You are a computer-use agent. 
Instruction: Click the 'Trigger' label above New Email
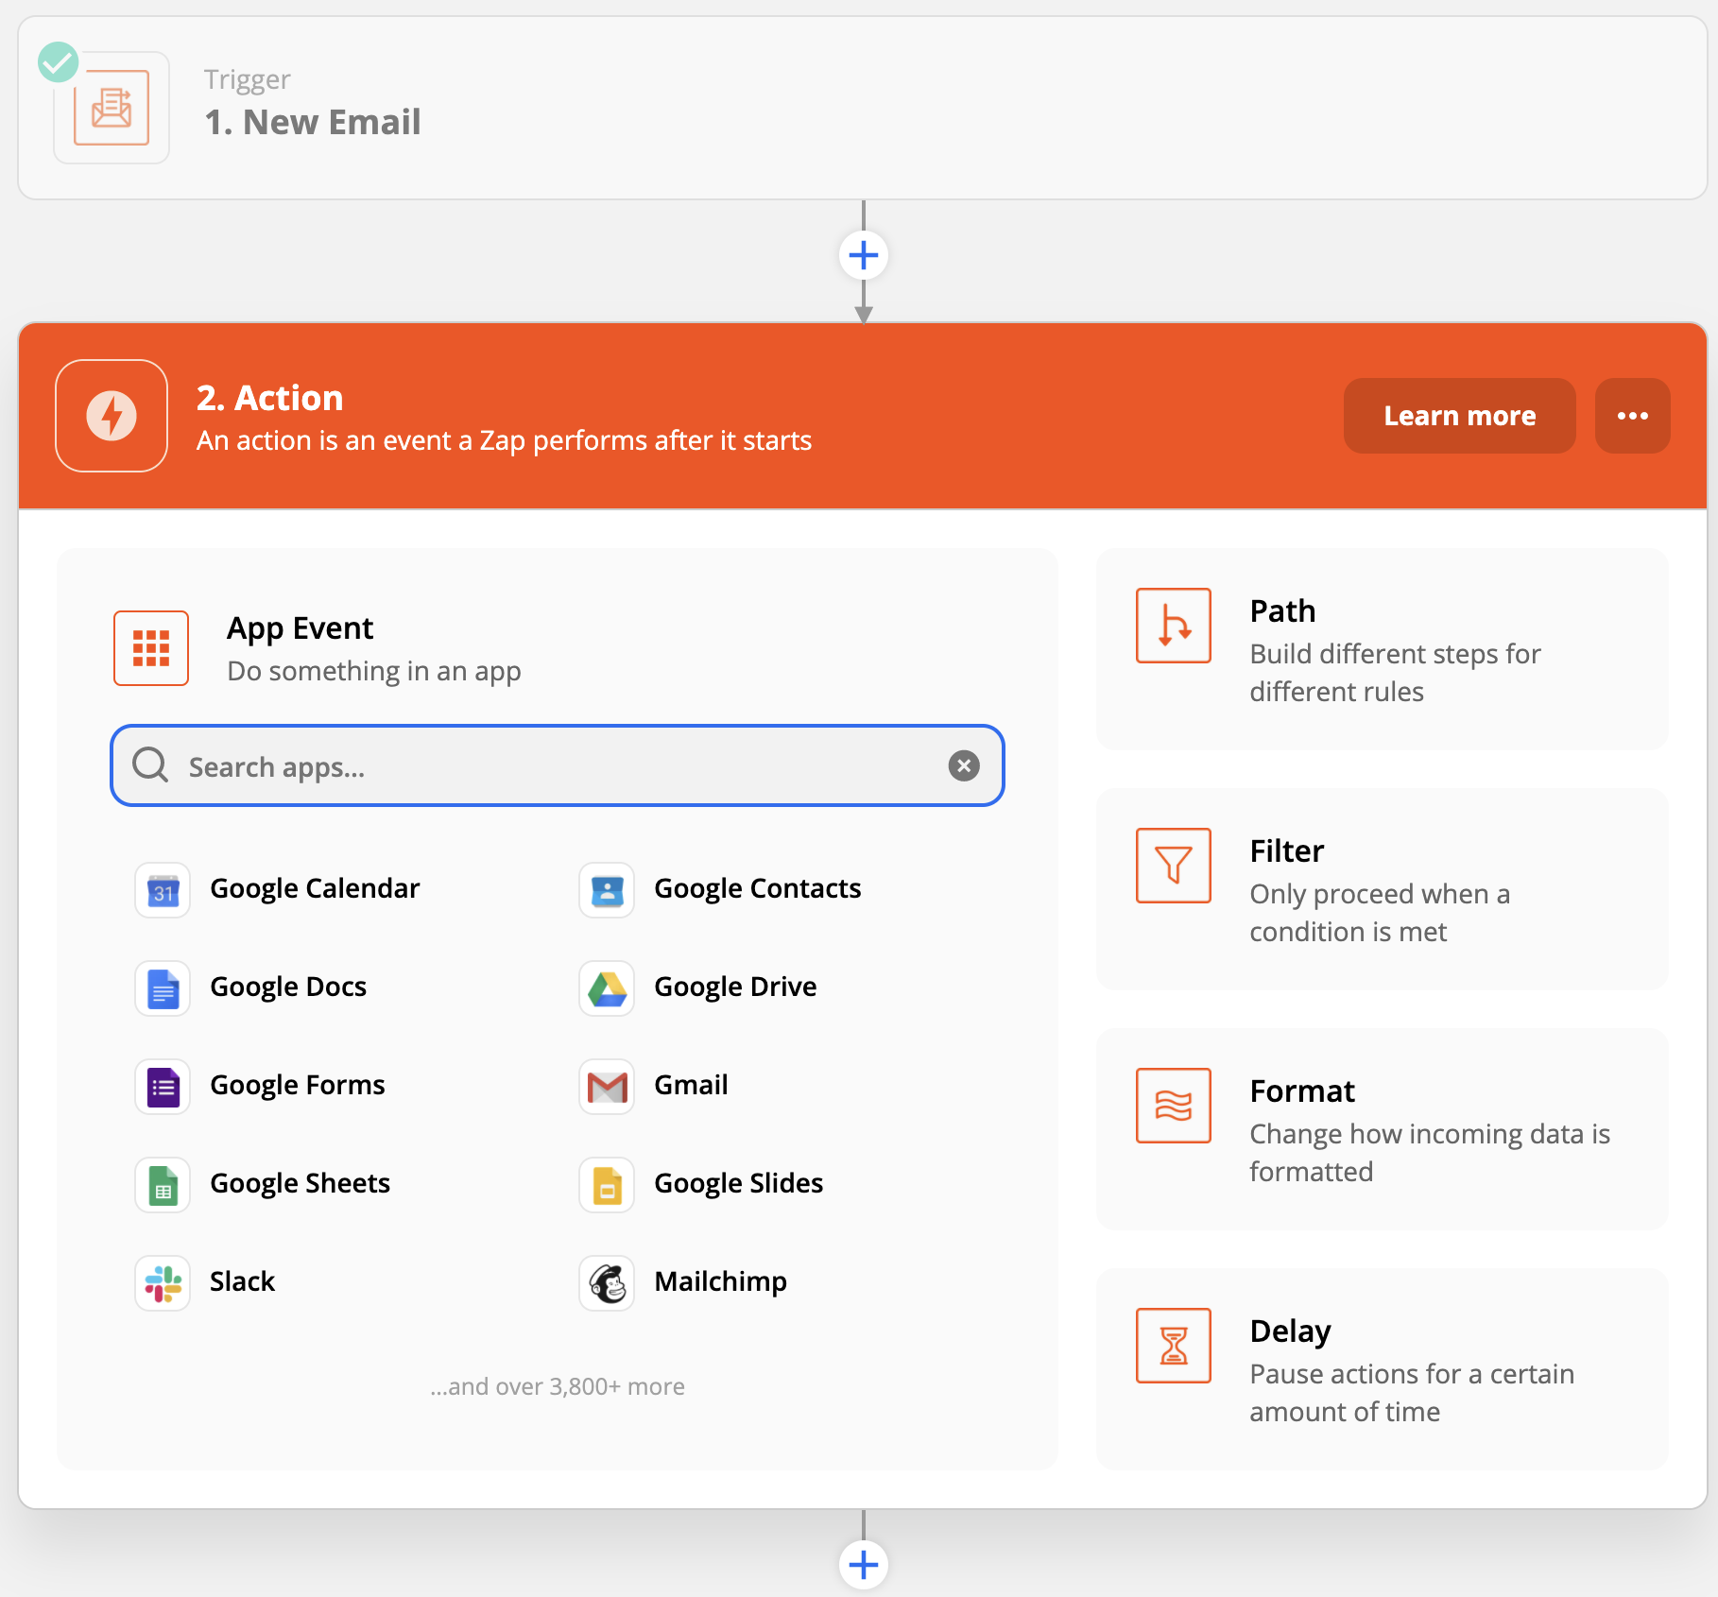tap(247, 80)
